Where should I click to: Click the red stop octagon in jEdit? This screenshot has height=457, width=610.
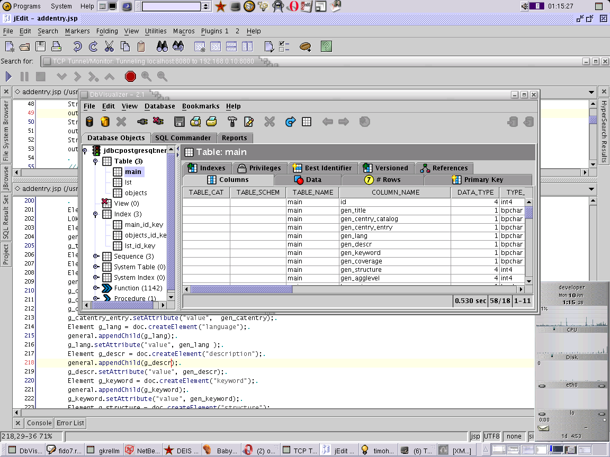pyautogui.click(x=130, y=77)
